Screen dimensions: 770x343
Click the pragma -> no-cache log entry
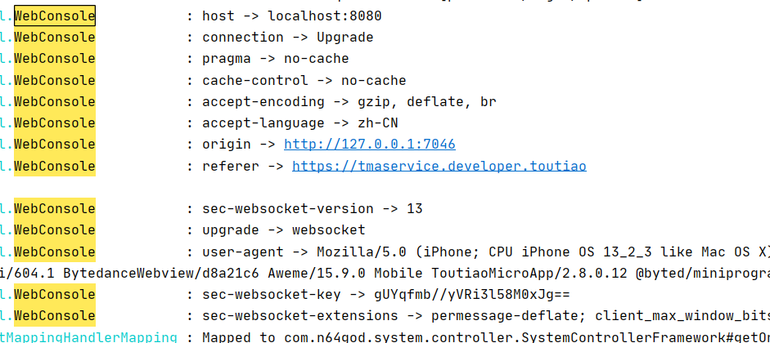275,59
